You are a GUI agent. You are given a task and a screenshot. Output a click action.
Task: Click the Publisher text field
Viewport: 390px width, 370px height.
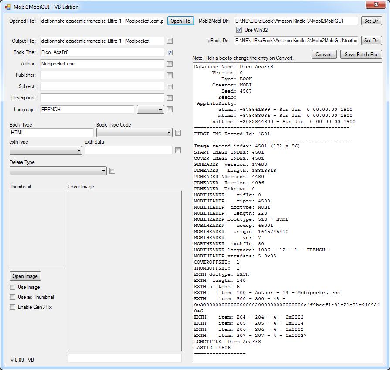pos(102,75)
